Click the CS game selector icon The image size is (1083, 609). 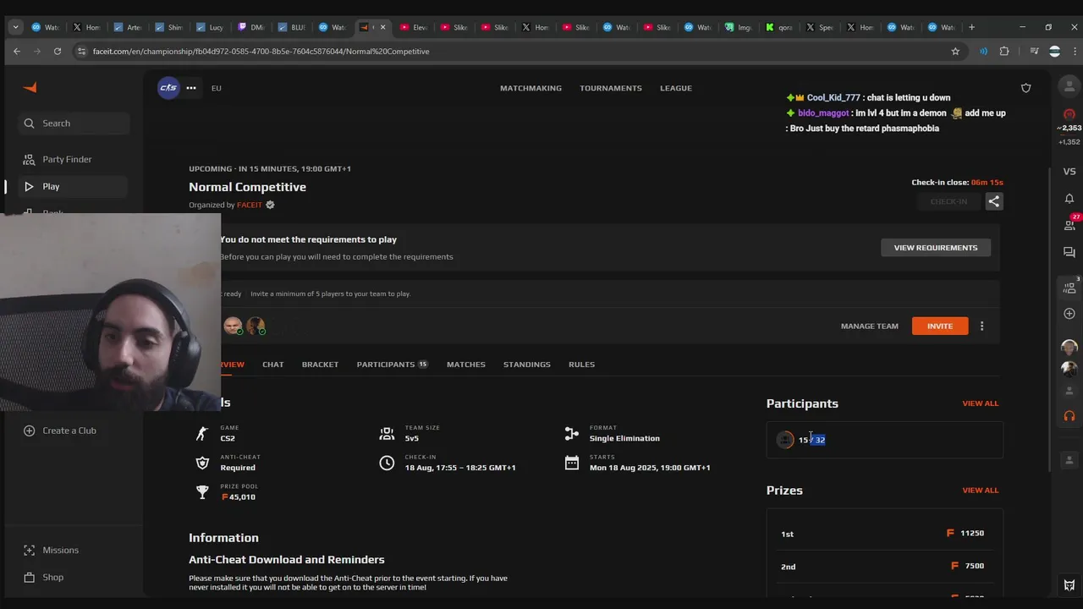(x=168, y=88)
